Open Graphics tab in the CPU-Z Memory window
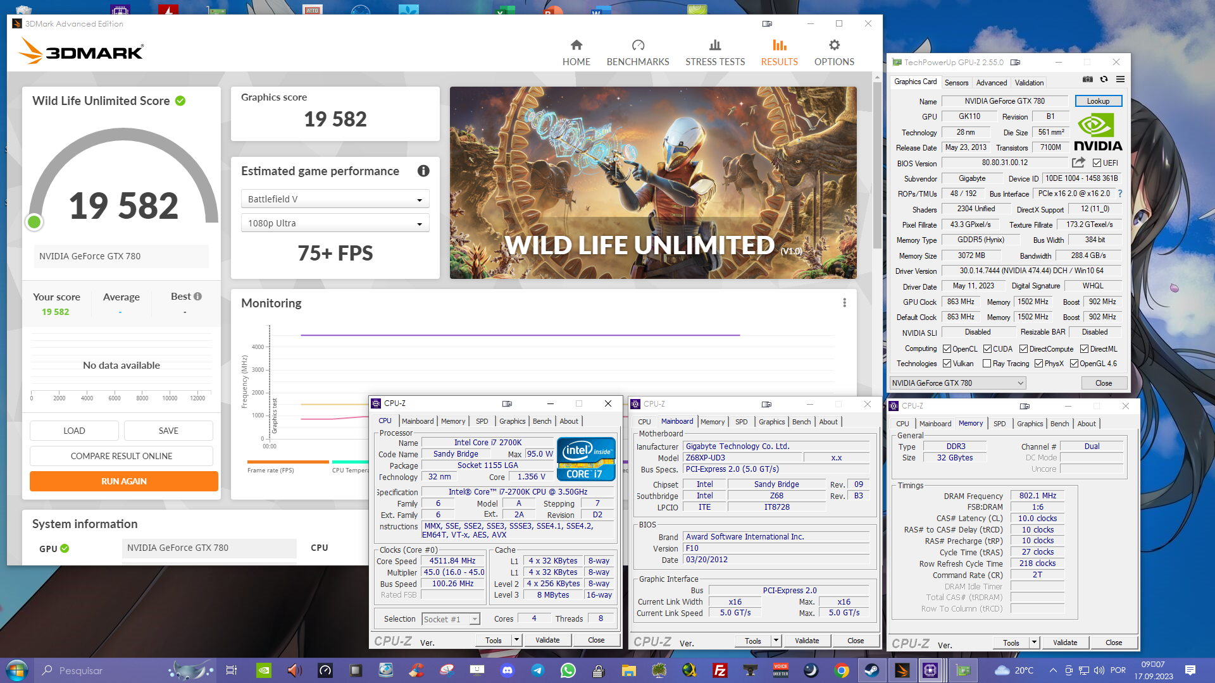Viewport: 1215px width, 683px height. point(1030,424)
